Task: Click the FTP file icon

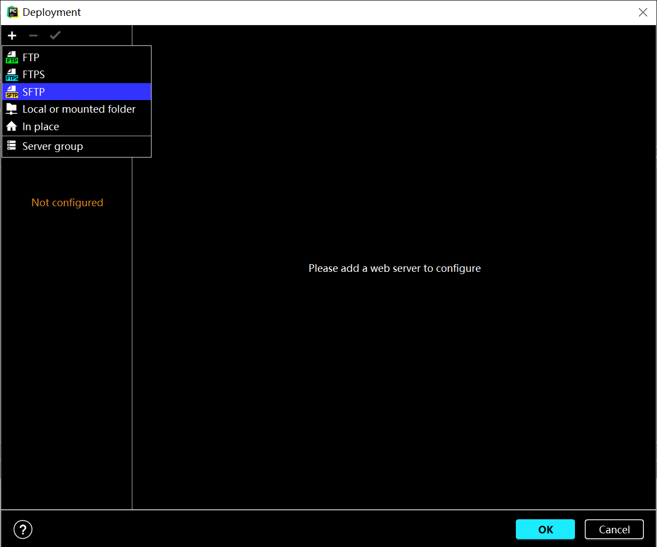Action: coord(11,57)
